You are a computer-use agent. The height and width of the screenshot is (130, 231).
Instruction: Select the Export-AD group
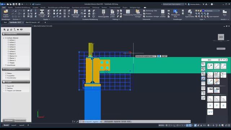click(10, 86)
